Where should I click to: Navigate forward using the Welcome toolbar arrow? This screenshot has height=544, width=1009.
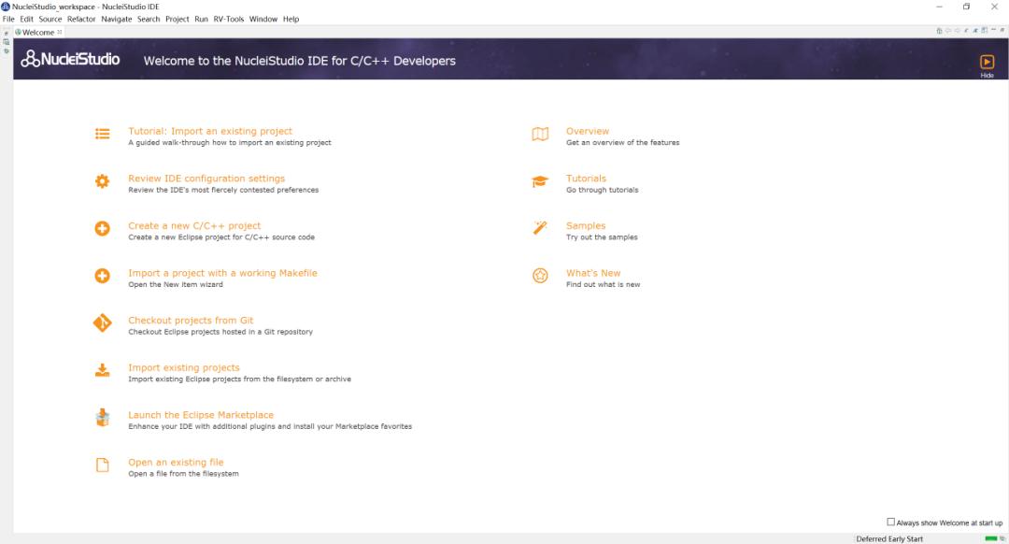click(957, 31)
